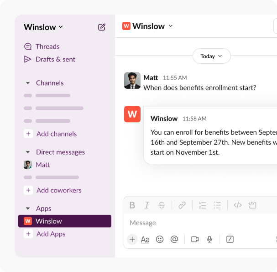277x272 pixels.
Task: Toggle bold formatting
Action: 132,205
